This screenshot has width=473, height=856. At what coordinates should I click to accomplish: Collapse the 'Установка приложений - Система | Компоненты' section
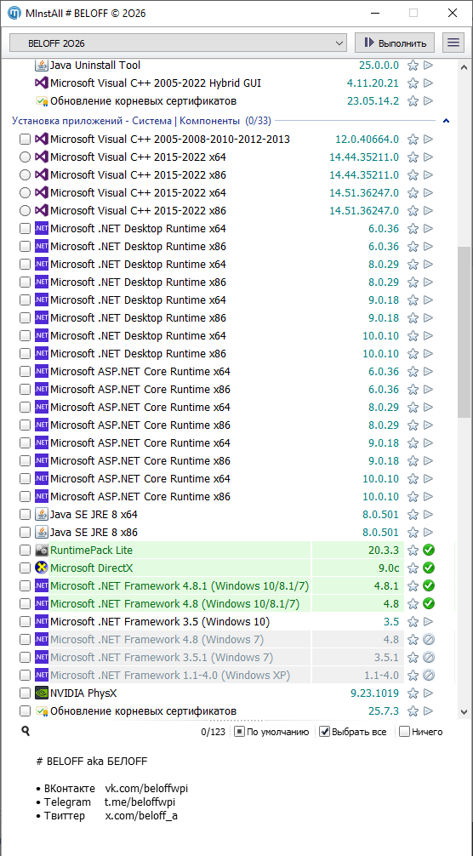[447, 121]
